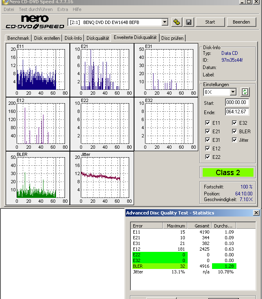The height and width of the screenshot is (299, 262).
Task: Click the Maximum column header in statistics
Action: click(x=175, y=226)
